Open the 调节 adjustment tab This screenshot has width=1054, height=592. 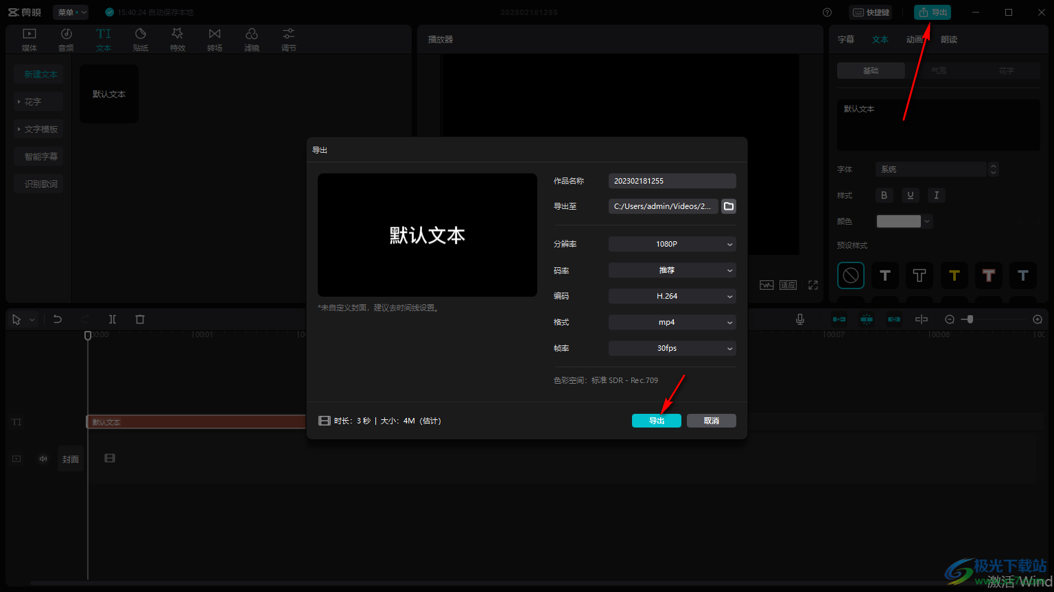click(x=289, y=40)
